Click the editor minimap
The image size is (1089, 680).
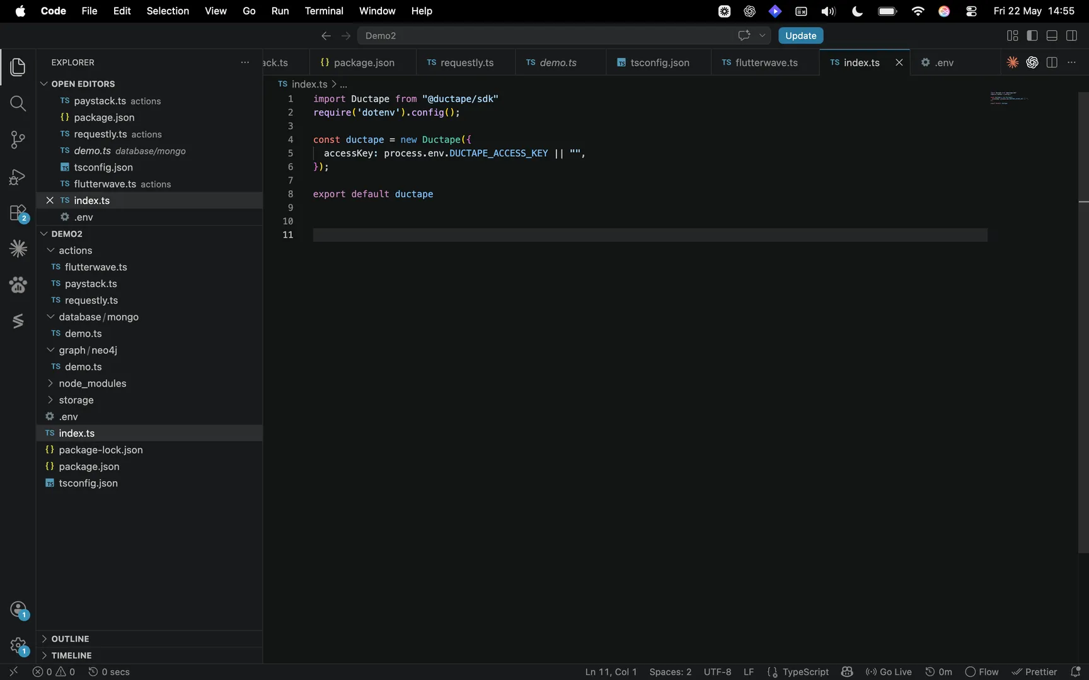click(1010, 98)
